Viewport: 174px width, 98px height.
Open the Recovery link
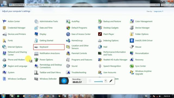click(x=139, y=60)
